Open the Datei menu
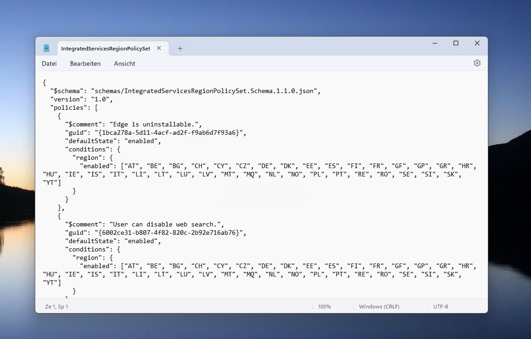 pos(49,63)
